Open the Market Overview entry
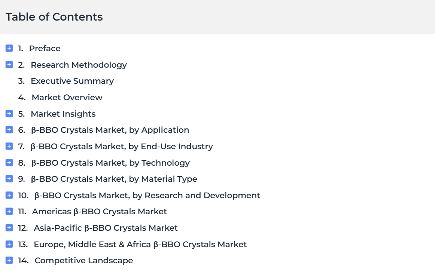435x276 pixels. coord(67,98)
